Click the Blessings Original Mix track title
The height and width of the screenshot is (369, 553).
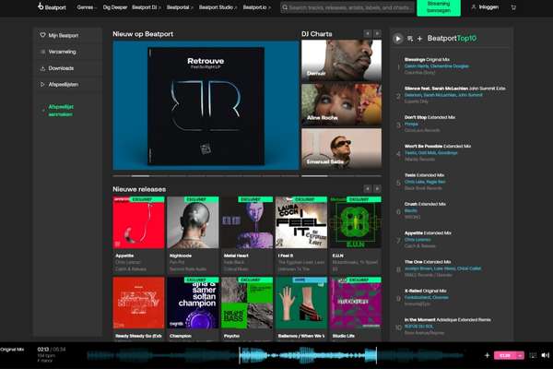[x=427, y=60]
